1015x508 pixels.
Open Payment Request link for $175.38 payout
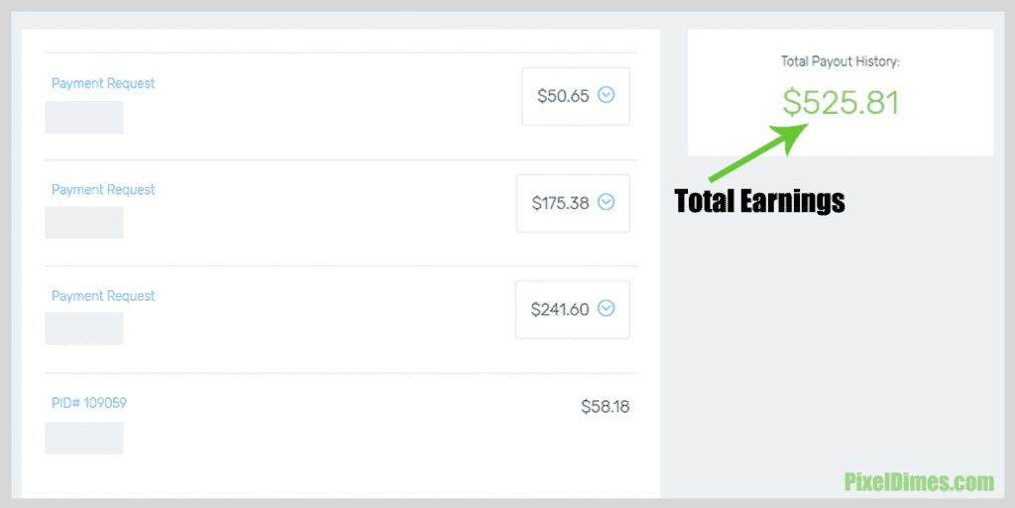(x=103, y=189)
